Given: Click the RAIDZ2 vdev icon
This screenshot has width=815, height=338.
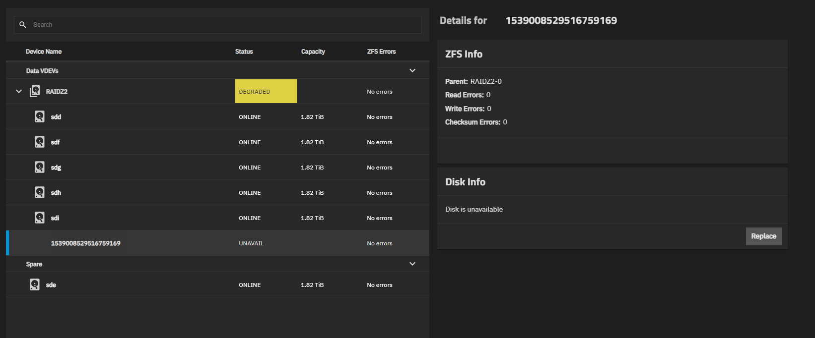Looking at the screenshot, I should tap(35, 91).
